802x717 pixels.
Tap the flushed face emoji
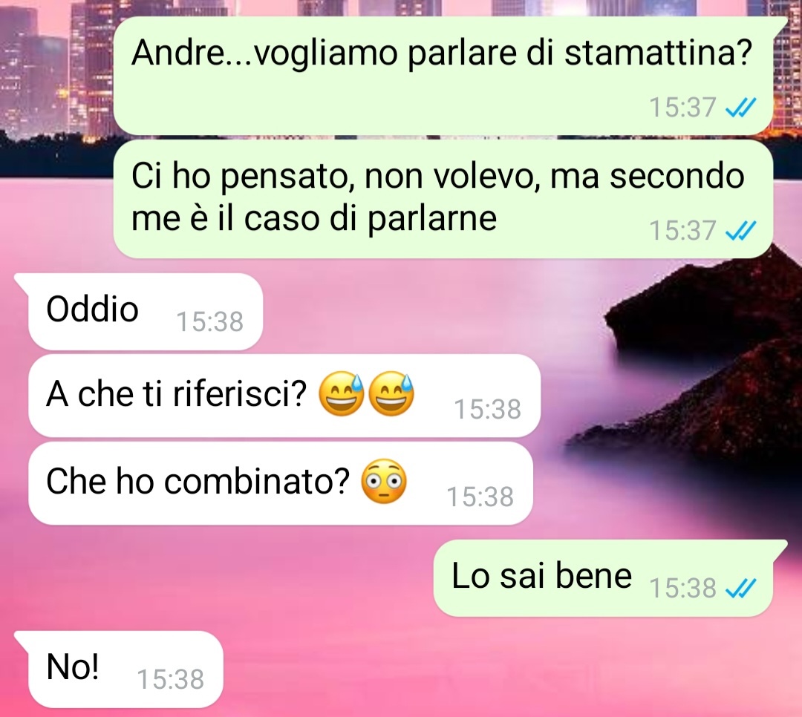point(384,481)
